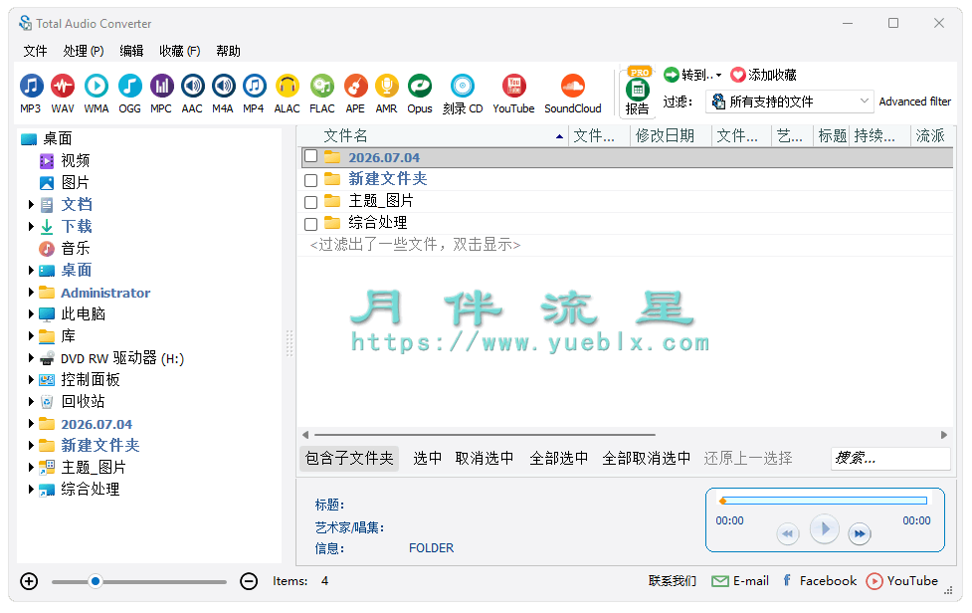Click the 搜索 search input field
Viewport: 972px width, 613px height.
point(890,458)
